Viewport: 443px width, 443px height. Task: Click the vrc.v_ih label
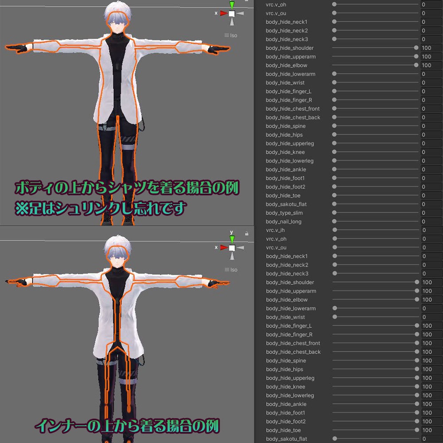(x=275, y=230)
